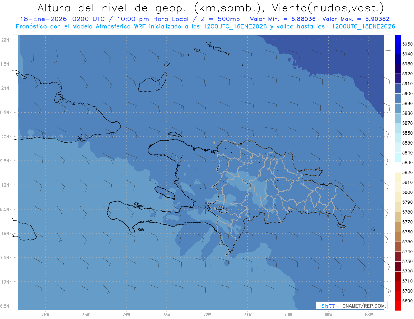Pick the white swatch between 5830 and 5820

pyautogui.click(x=398, y=167)
